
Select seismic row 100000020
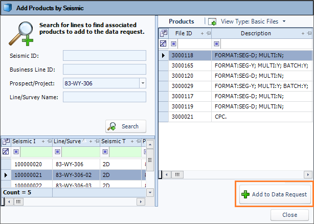click(74, 164)
